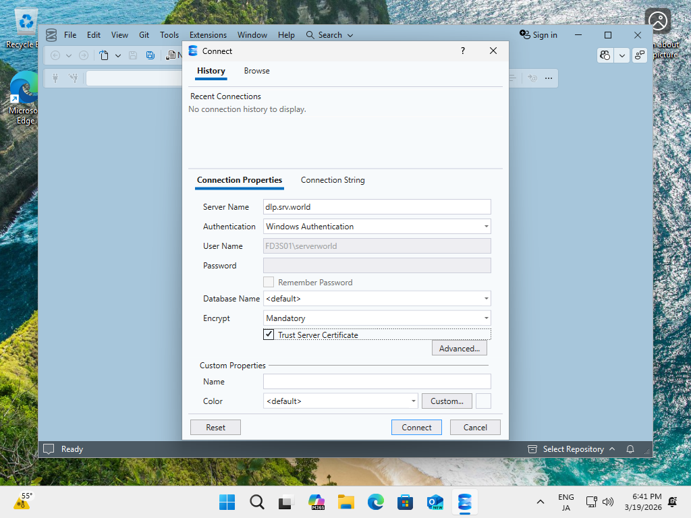The height and width of the screenshot is (518, 691).
Task: Click the help question mark in Connect dialog
Action: pos(463,51)
